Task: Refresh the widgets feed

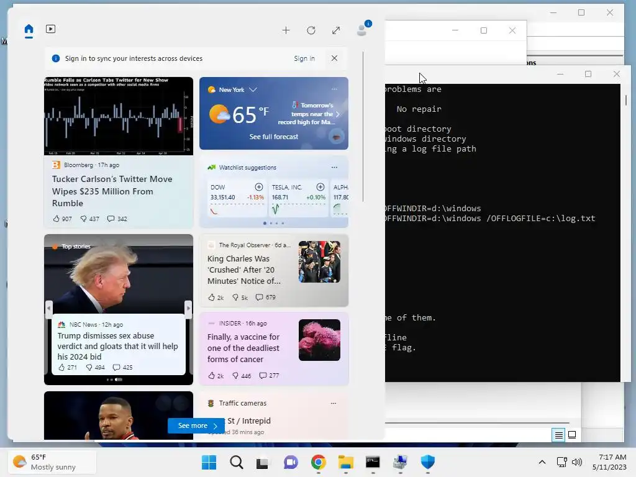Action: (x=311, y=30)
